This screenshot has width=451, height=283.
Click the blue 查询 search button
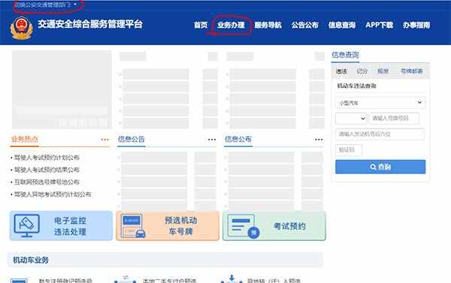coord(380,167)
